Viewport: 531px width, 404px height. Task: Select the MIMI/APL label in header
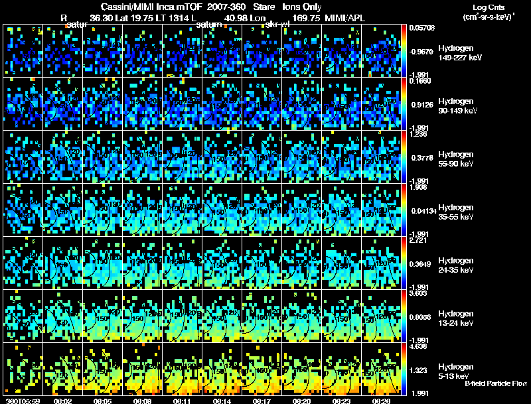[x=344, y=18]
